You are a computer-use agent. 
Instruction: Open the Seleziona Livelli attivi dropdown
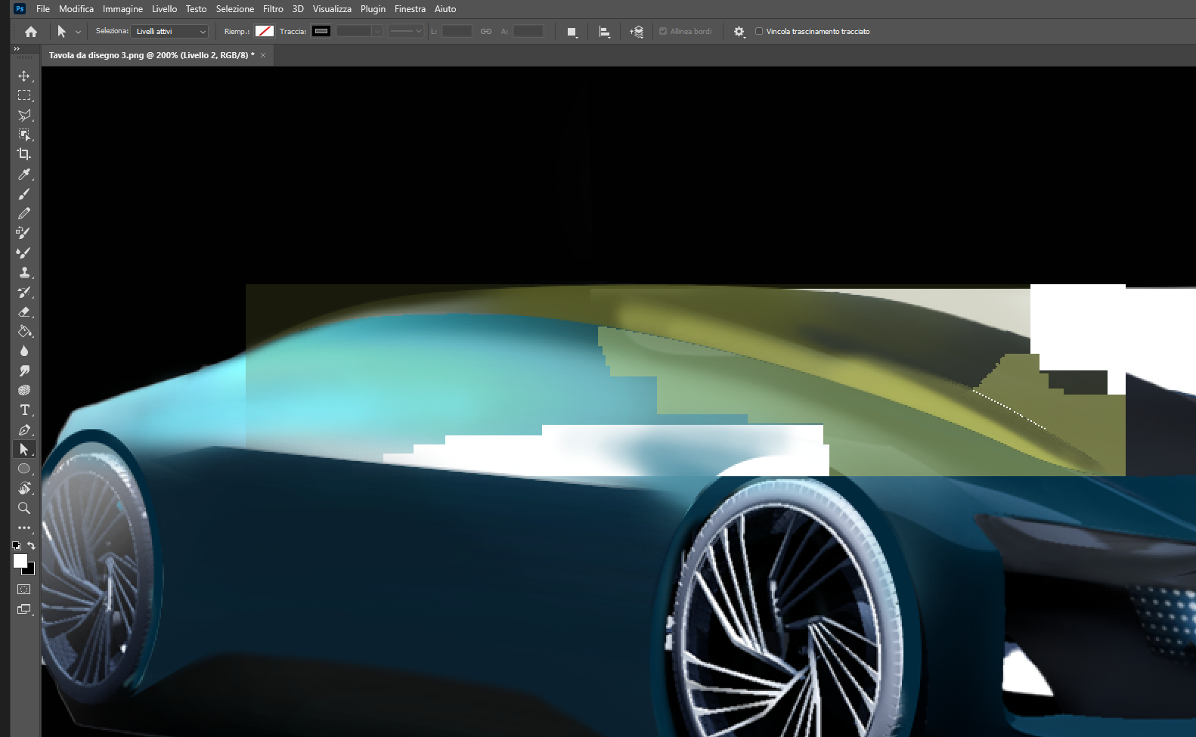click(169, 31)
